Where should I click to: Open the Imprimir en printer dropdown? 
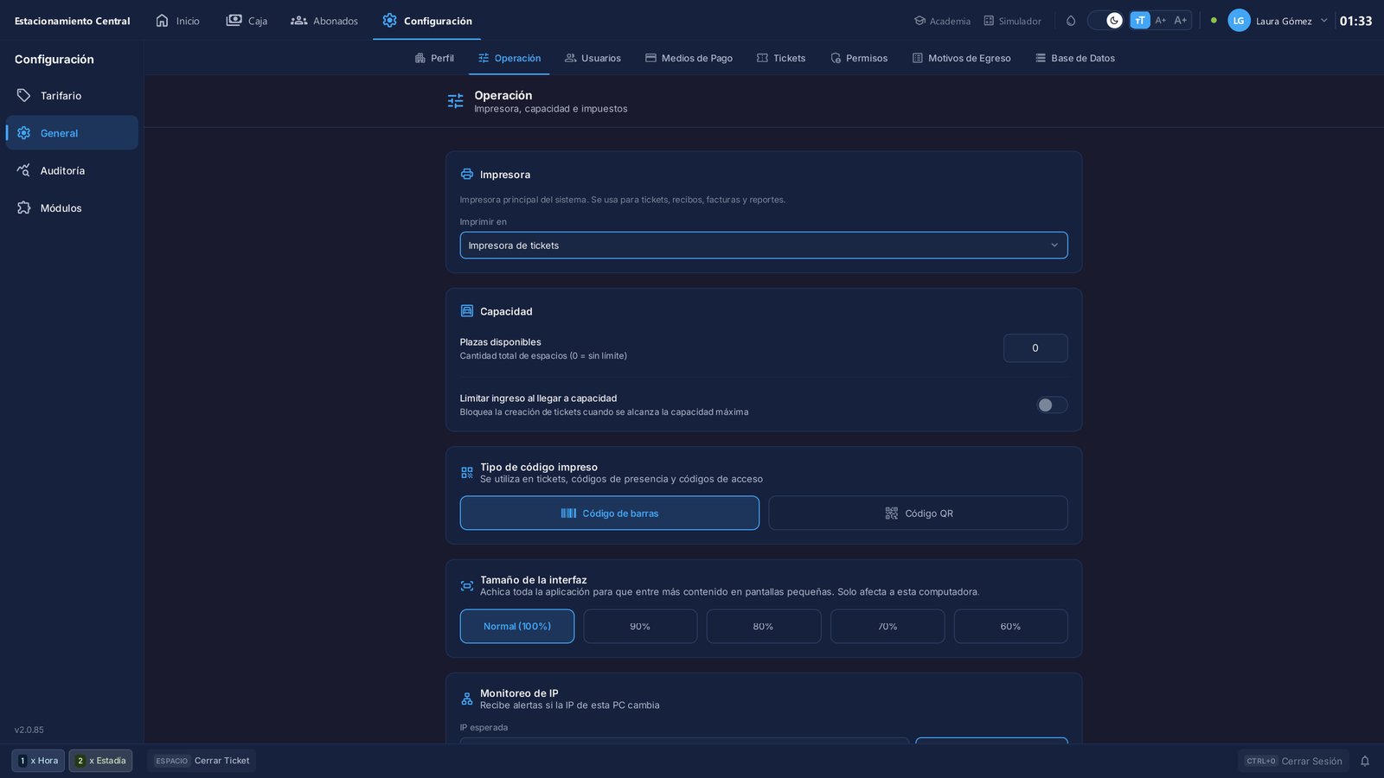point(764,246)
